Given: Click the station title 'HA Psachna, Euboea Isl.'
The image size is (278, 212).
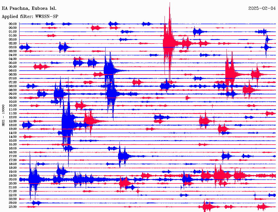Looking at the screenshot, I should [x=29, y=8].
